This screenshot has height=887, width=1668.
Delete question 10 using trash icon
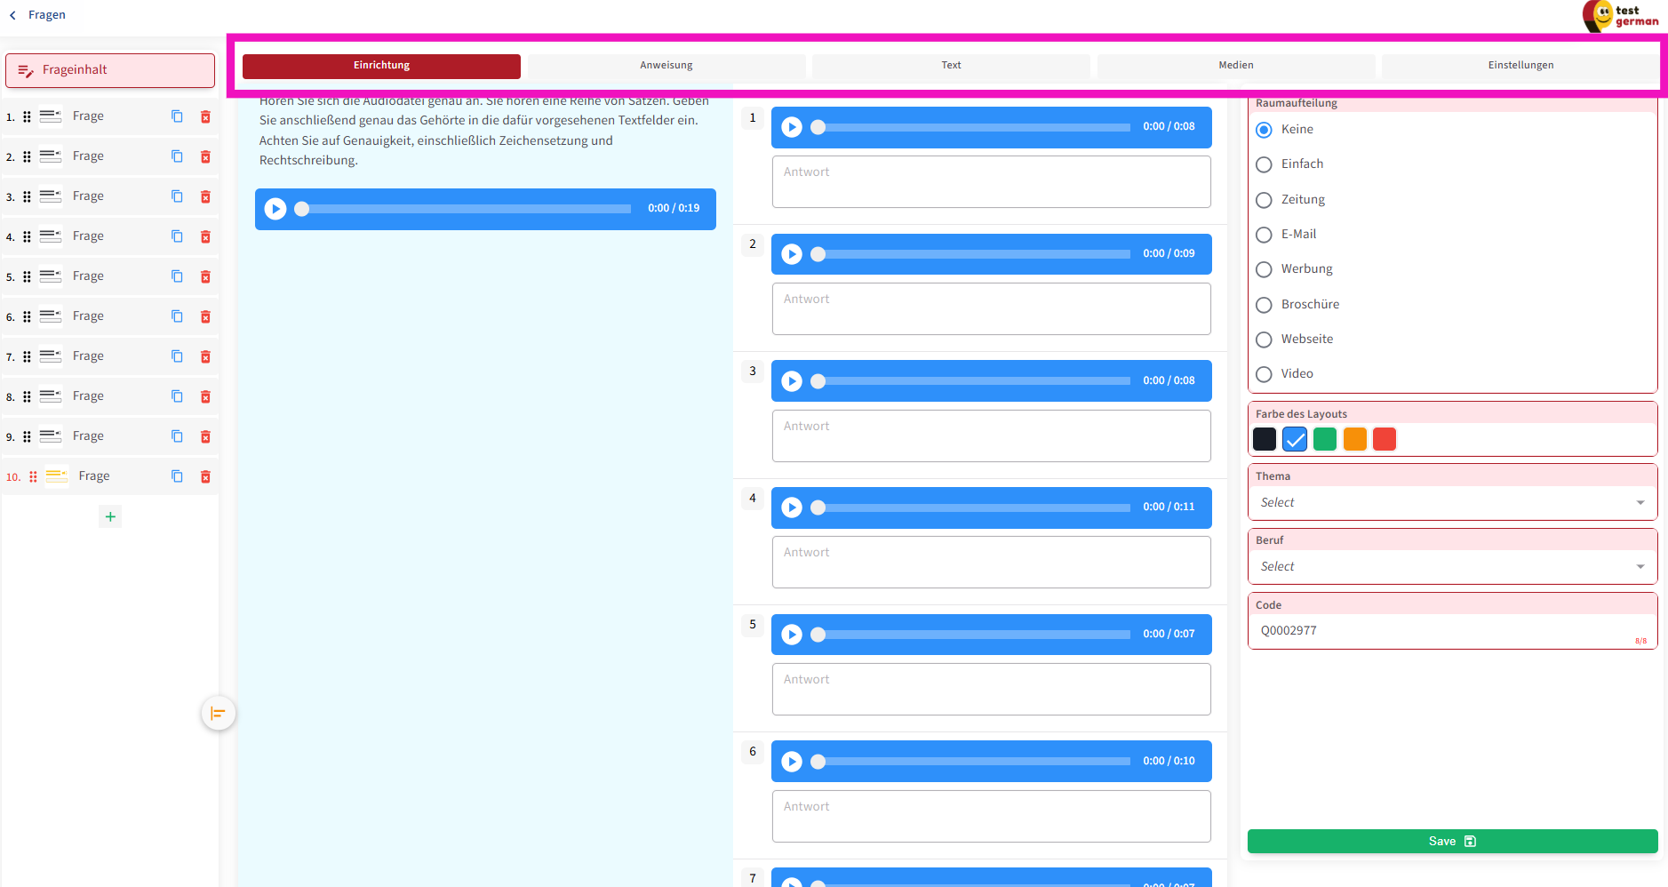[205, 476]
